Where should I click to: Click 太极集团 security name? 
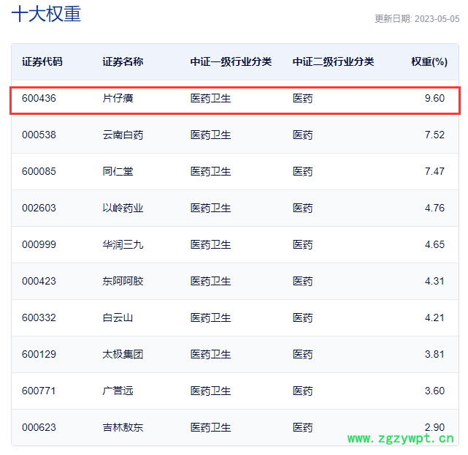click(123, 354)
